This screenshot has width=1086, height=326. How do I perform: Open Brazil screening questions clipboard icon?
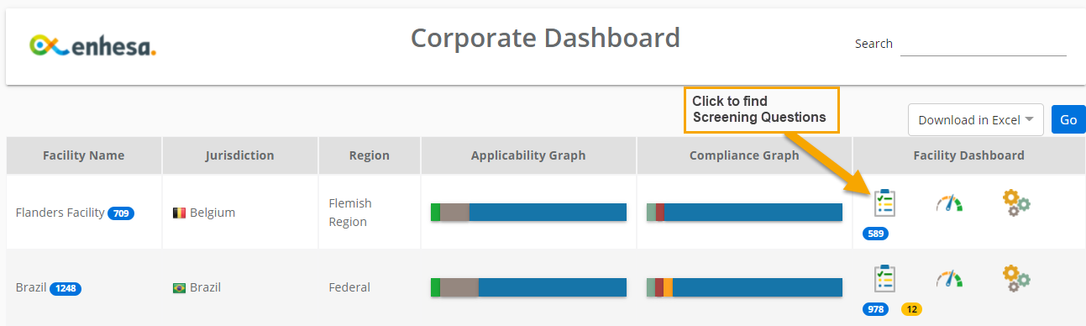point(884,278)
